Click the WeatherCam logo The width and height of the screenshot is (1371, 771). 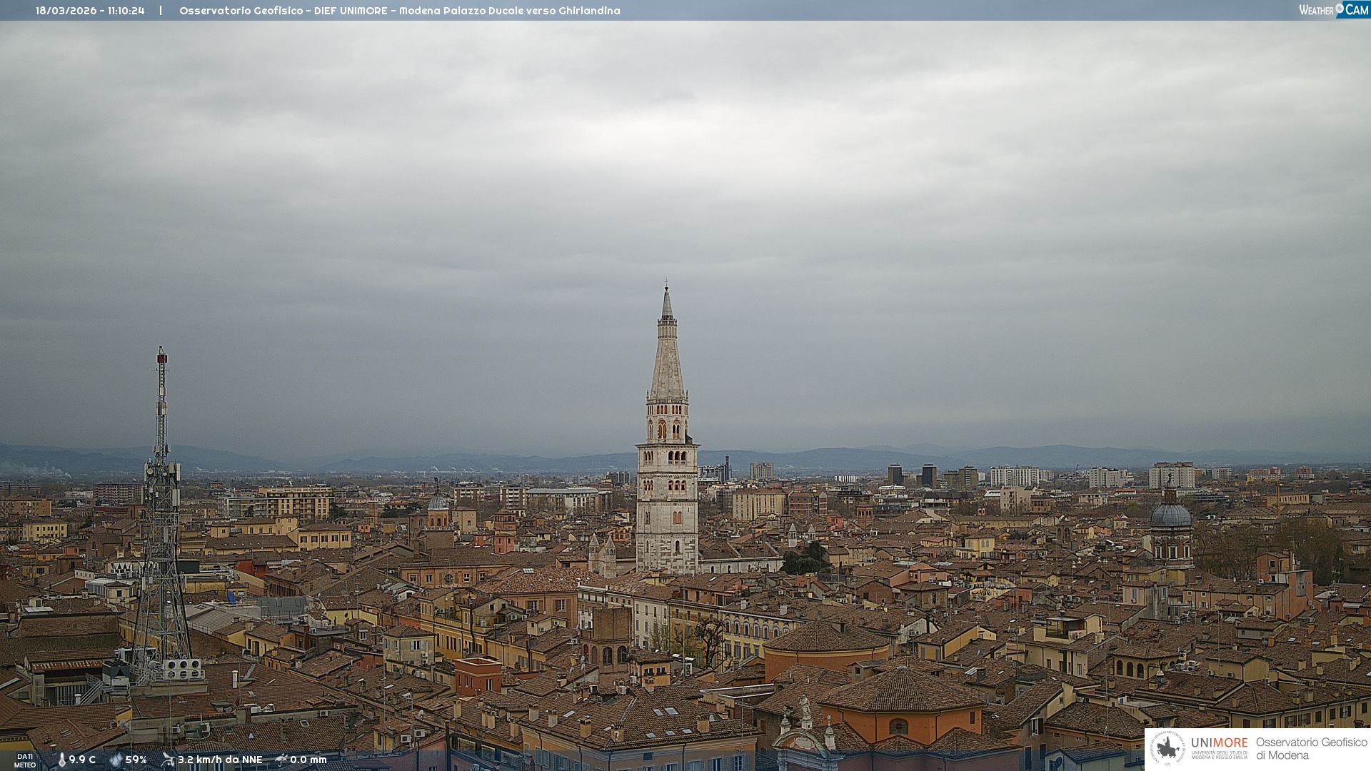click(1333, 10)
